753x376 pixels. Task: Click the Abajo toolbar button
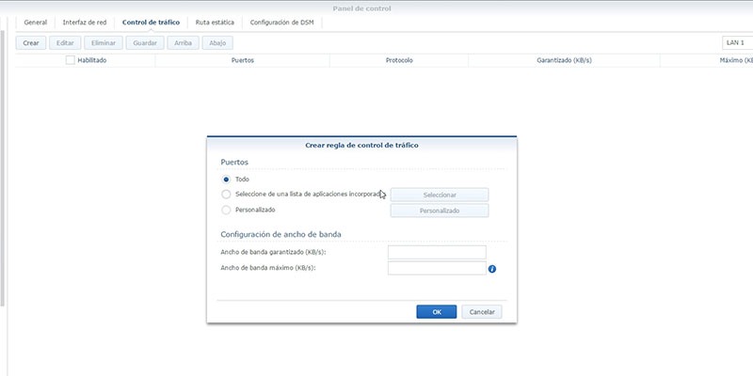[x=217, y=43]
